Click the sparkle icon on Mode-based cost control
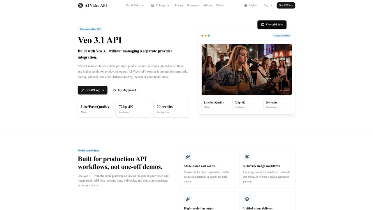Screen dimensions: 373x210 [x=188, y=157]
